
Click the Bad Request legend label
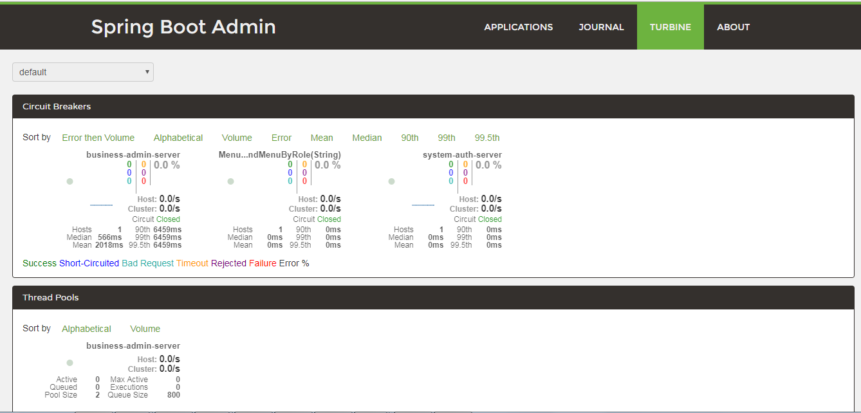(147, 263)
